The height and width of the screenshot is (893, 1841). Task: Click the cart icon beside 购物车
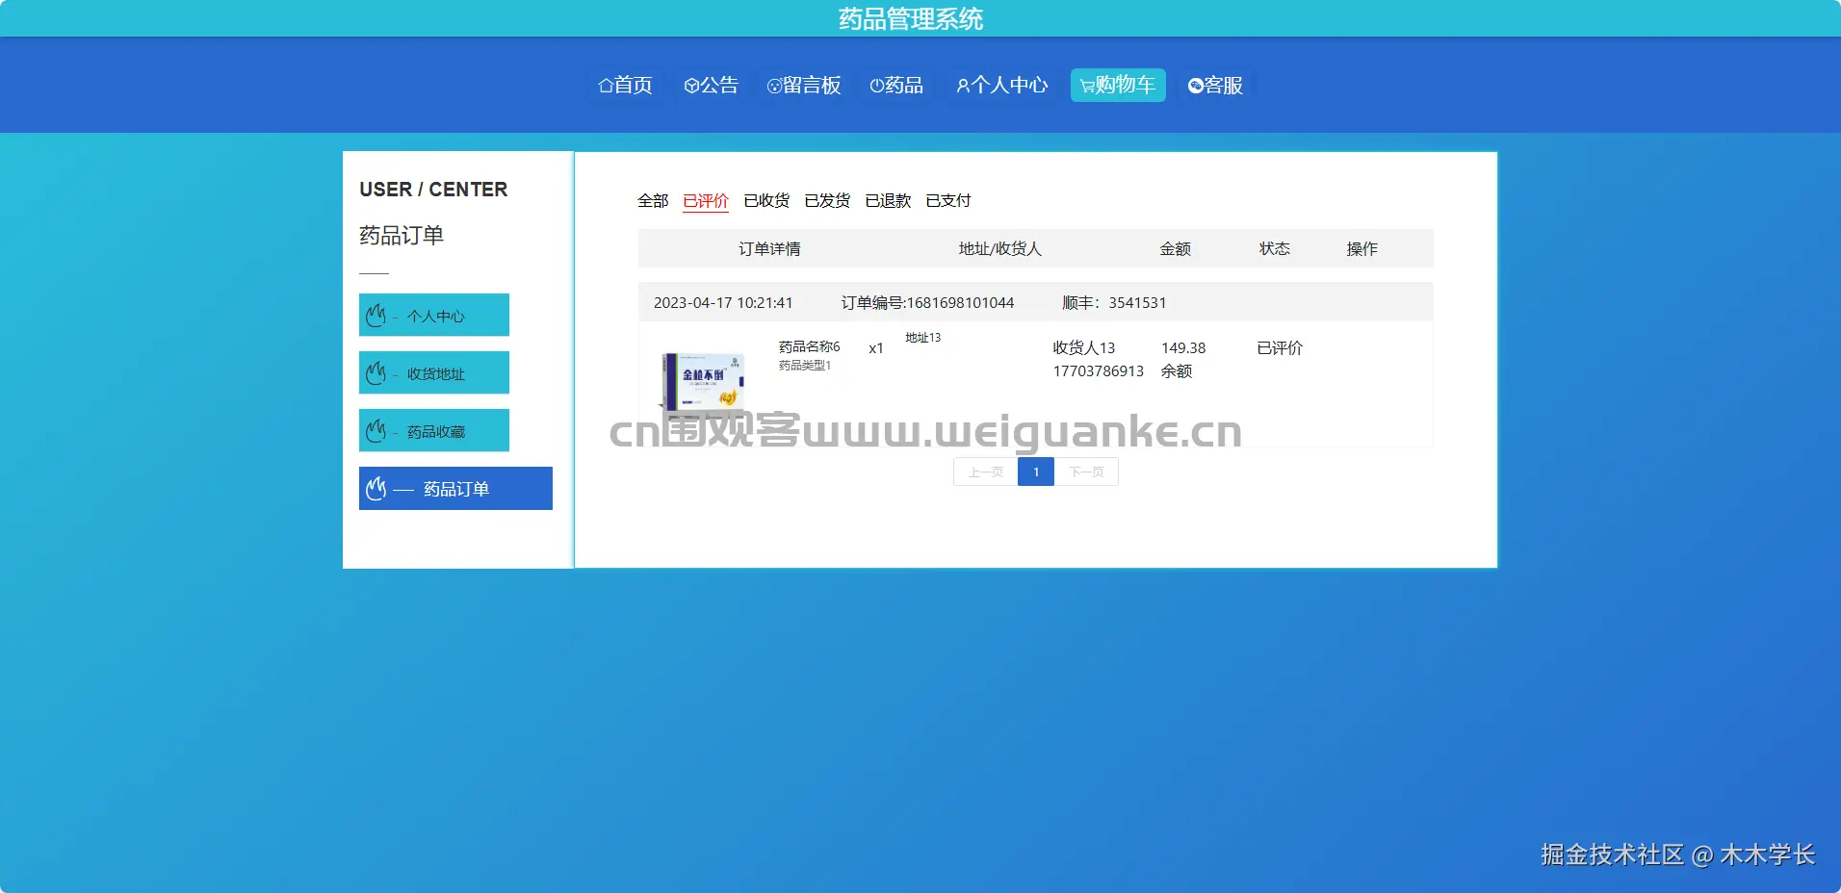(x=1087, y=86)
